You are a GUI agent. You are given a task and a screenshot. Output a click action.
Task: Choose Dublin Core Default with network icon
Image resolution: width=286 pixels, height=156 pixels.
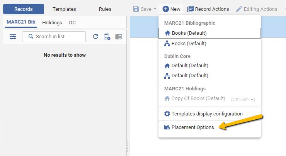coord(209,76)
